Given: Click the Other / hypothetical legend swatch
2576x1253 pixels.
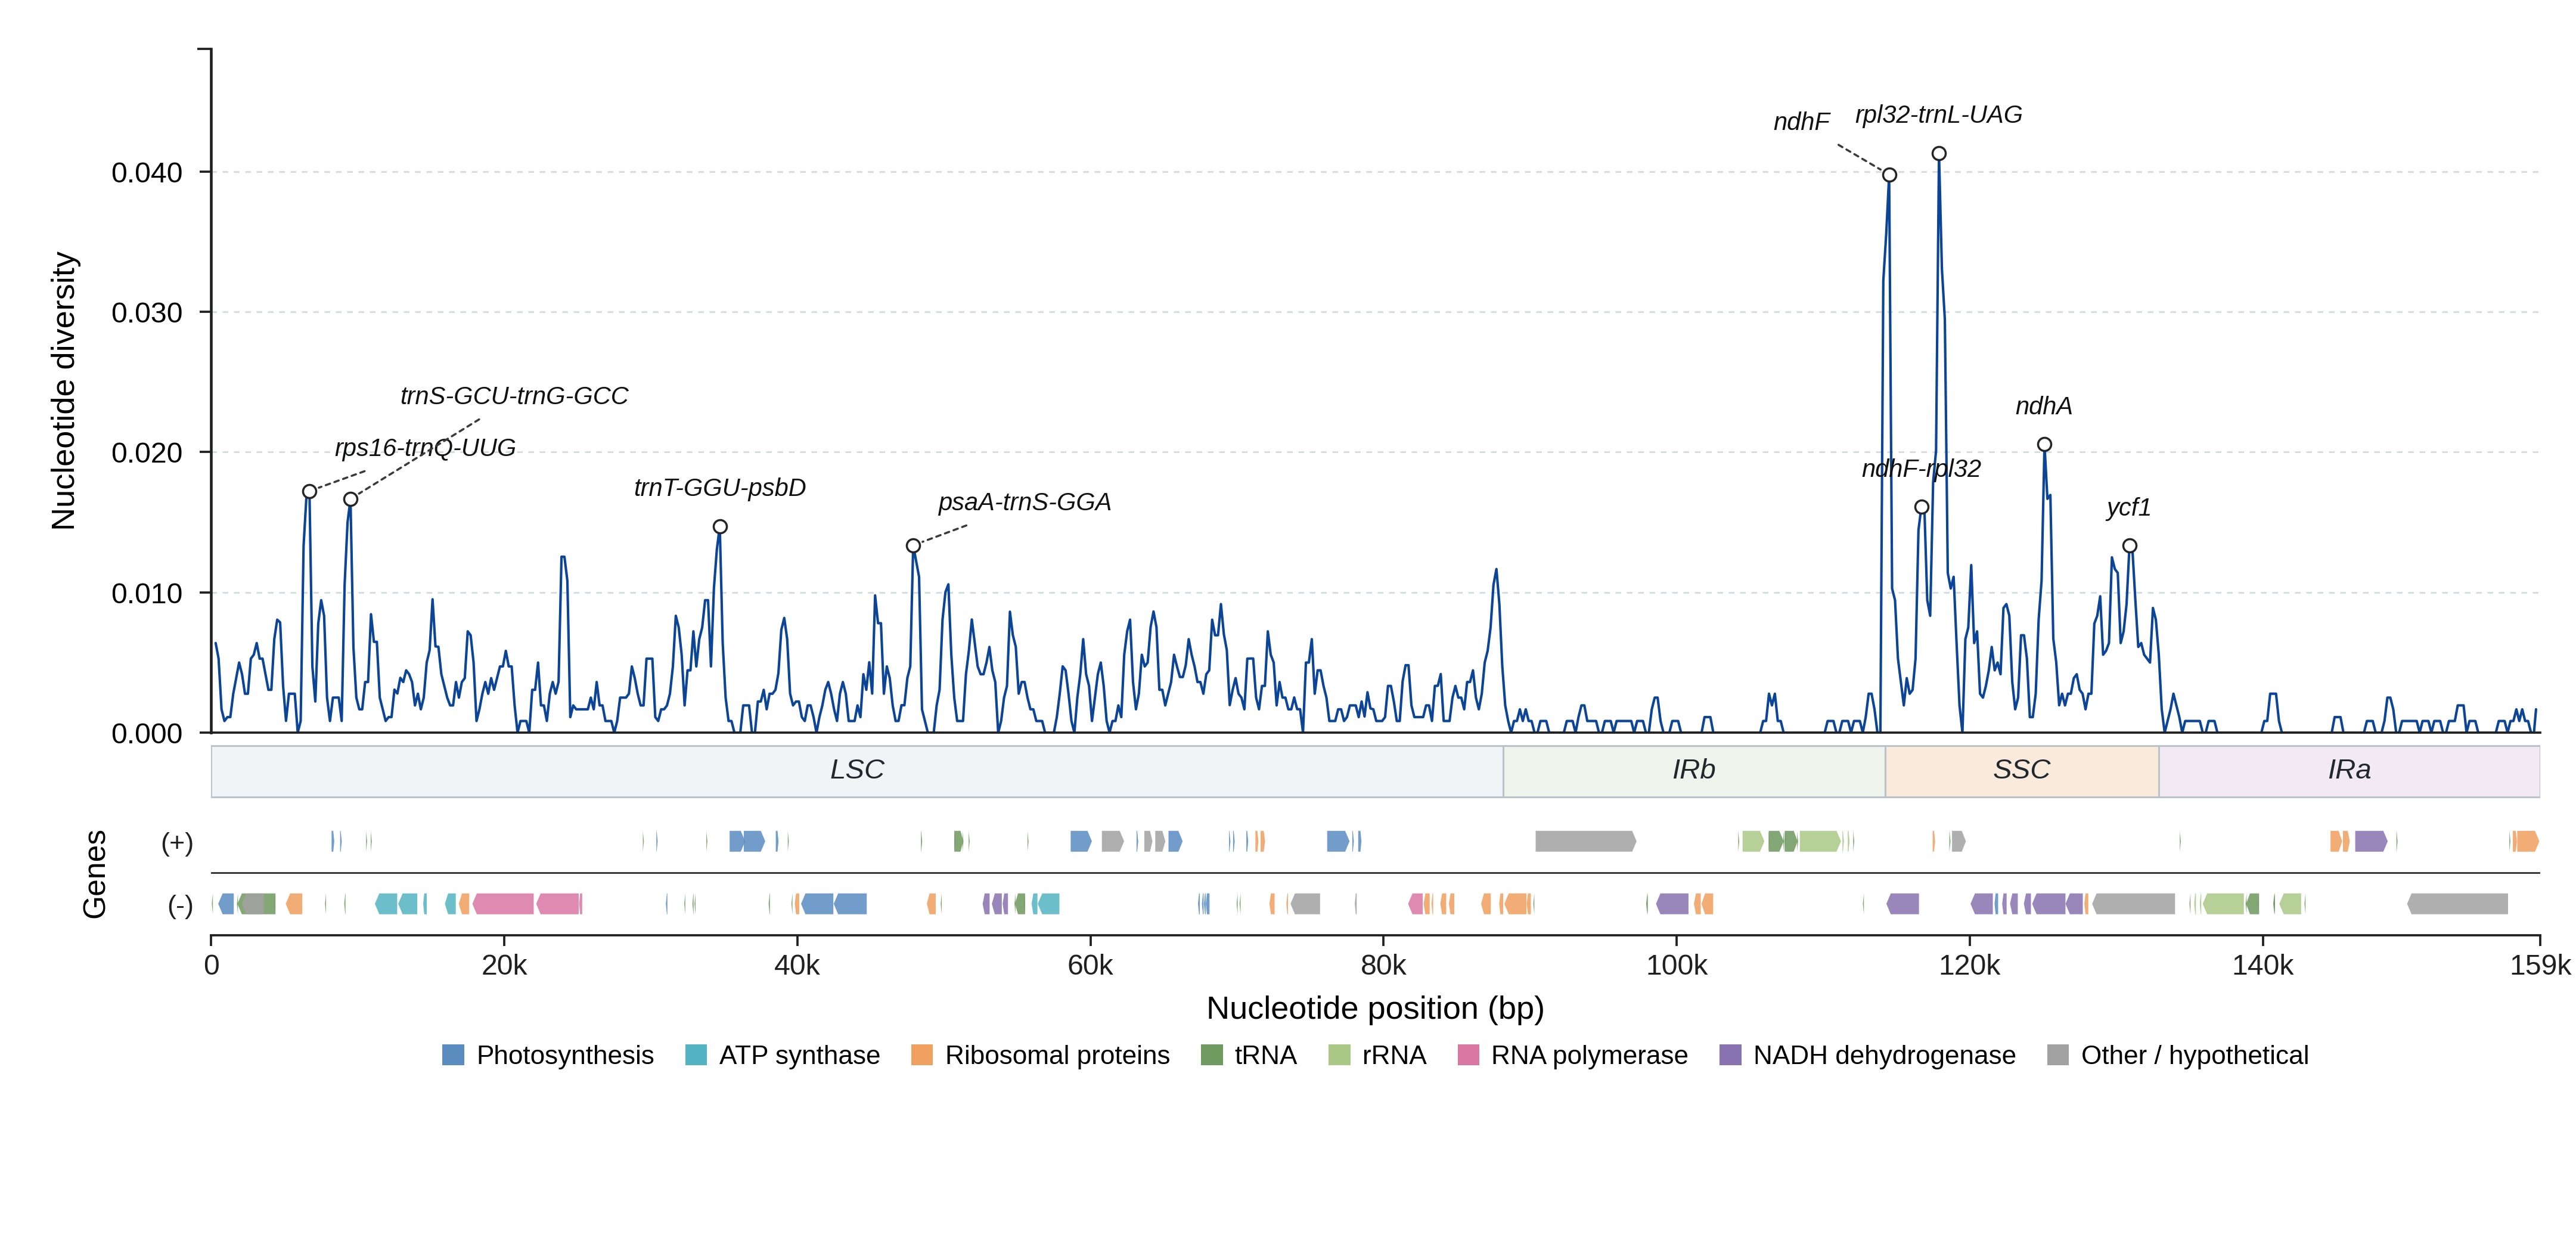Looking at the screenshot, I should [x=2058, y=1055].
